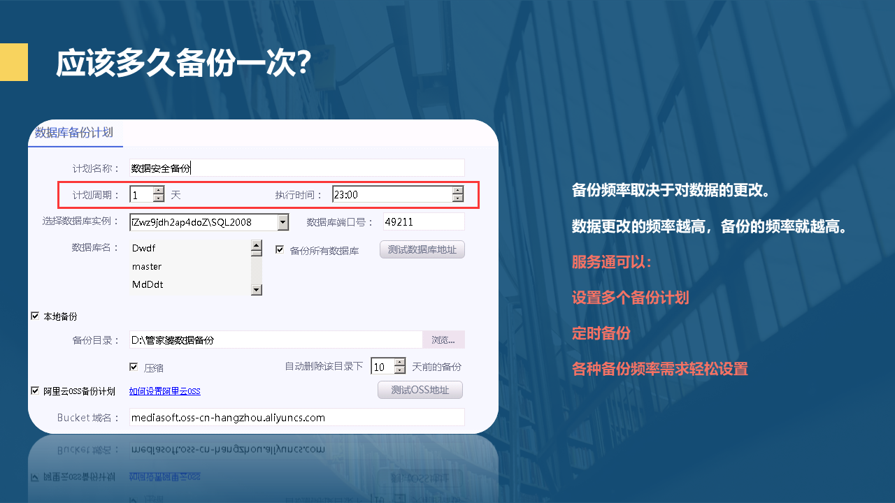Image resolution: width=895 pixels, height=503 pixels.
Task: Switch to the 数据库备份计划 tab
Action: 74,133
